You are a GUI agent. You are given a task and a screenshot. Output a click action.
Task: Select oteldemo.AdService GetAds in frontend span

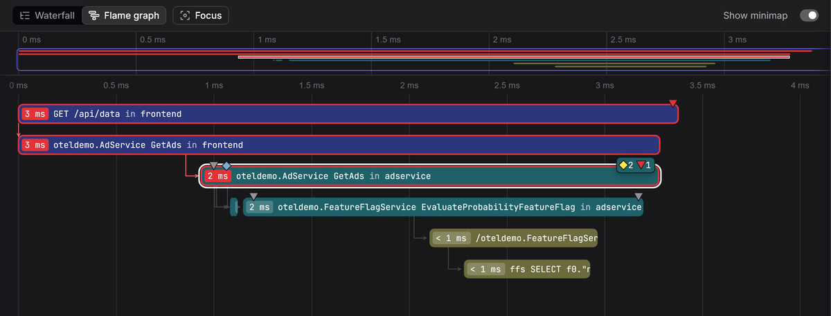click(x=339, y=145)
